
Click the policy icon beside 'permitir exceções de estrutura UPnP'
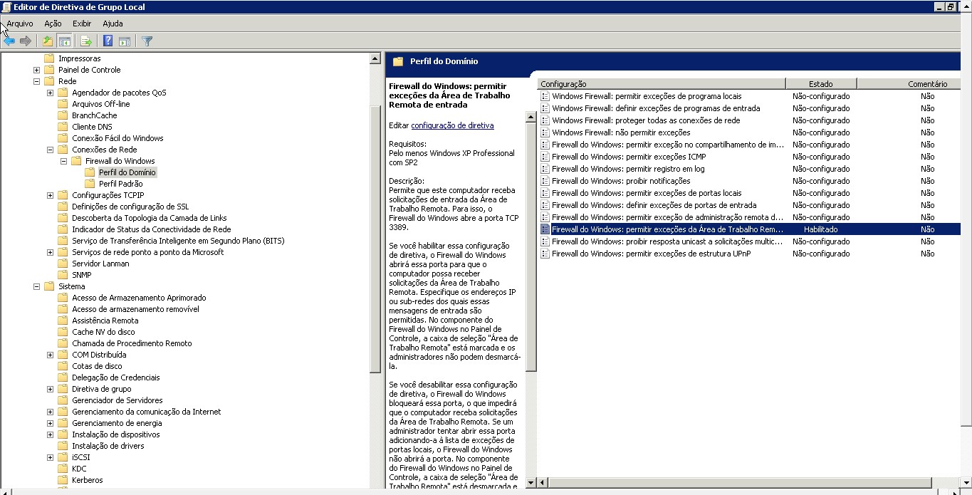545,254
